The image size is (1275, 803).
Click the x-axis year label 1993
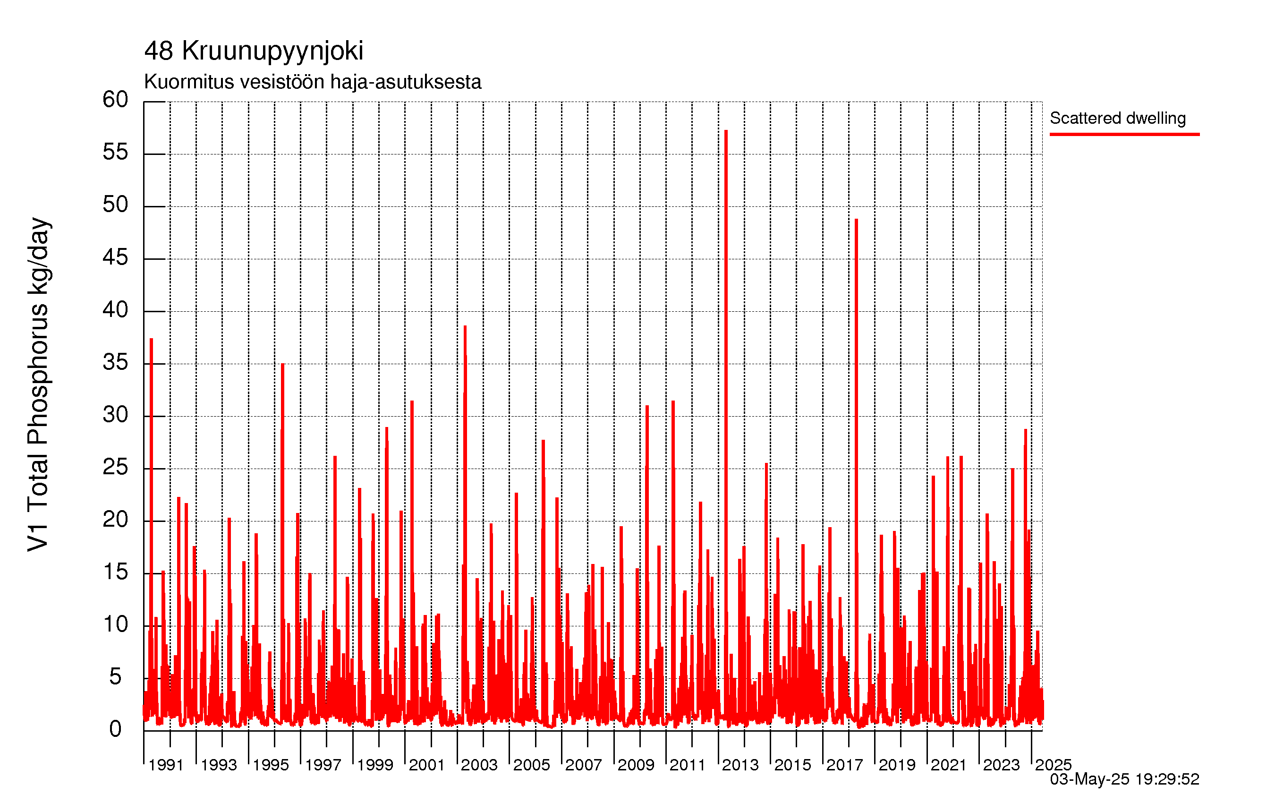click(219, 765)
